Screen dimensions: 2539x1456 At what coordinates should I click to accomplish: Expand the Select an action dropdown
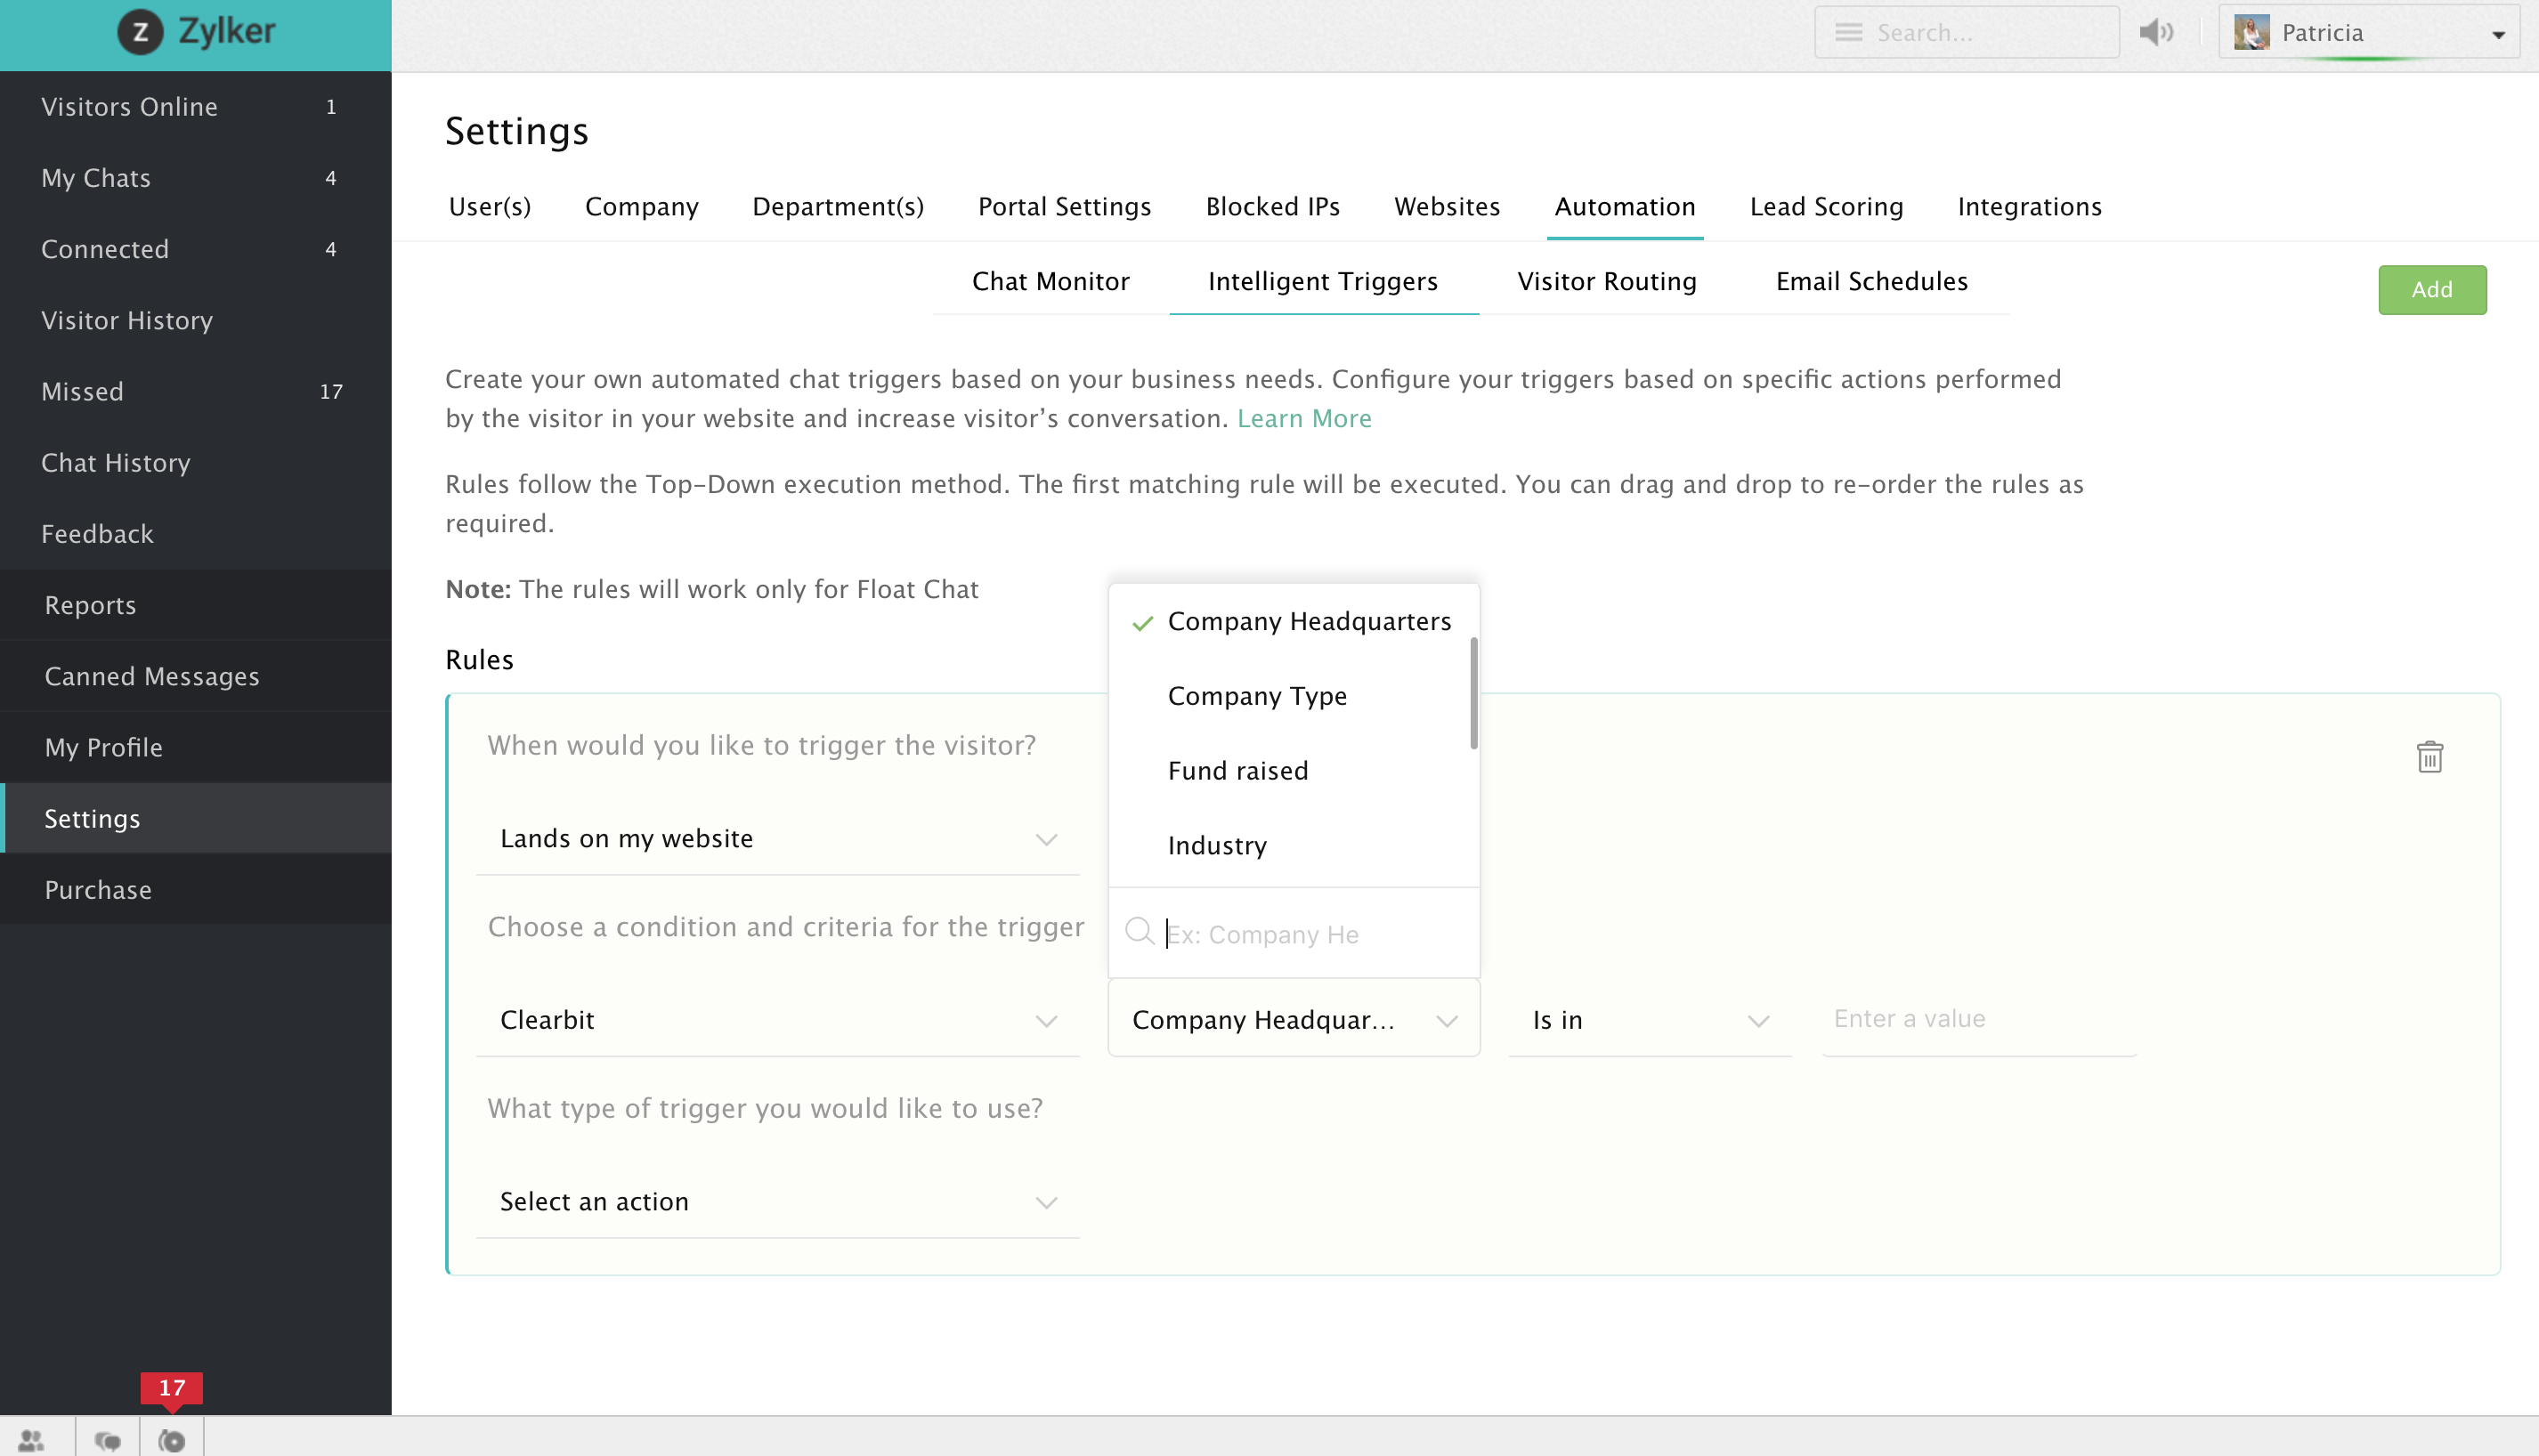point(777,1201)
